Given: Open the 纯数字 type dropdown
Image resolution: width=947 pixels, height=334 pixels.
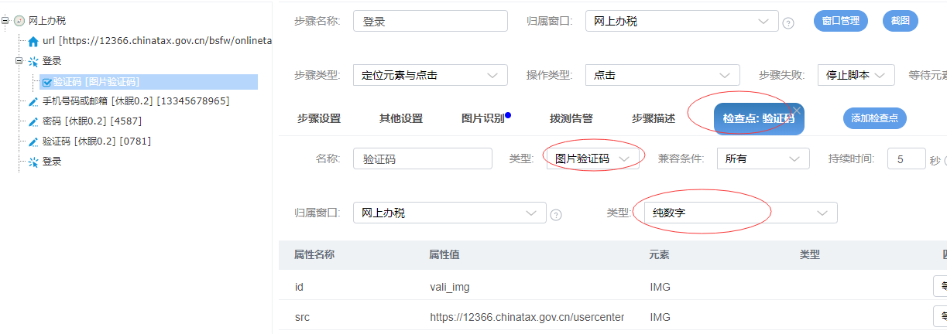Looking at the screenshot, I should tap(740, 213).
